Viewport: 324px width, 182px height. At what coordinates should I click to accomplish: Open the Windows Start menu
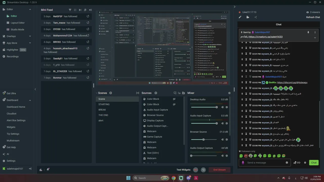(128, 178)
